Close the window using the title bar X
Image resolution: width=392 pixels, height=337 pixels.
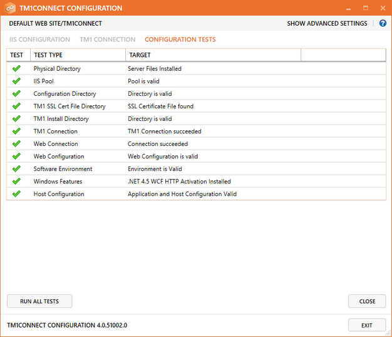point(383,8)
